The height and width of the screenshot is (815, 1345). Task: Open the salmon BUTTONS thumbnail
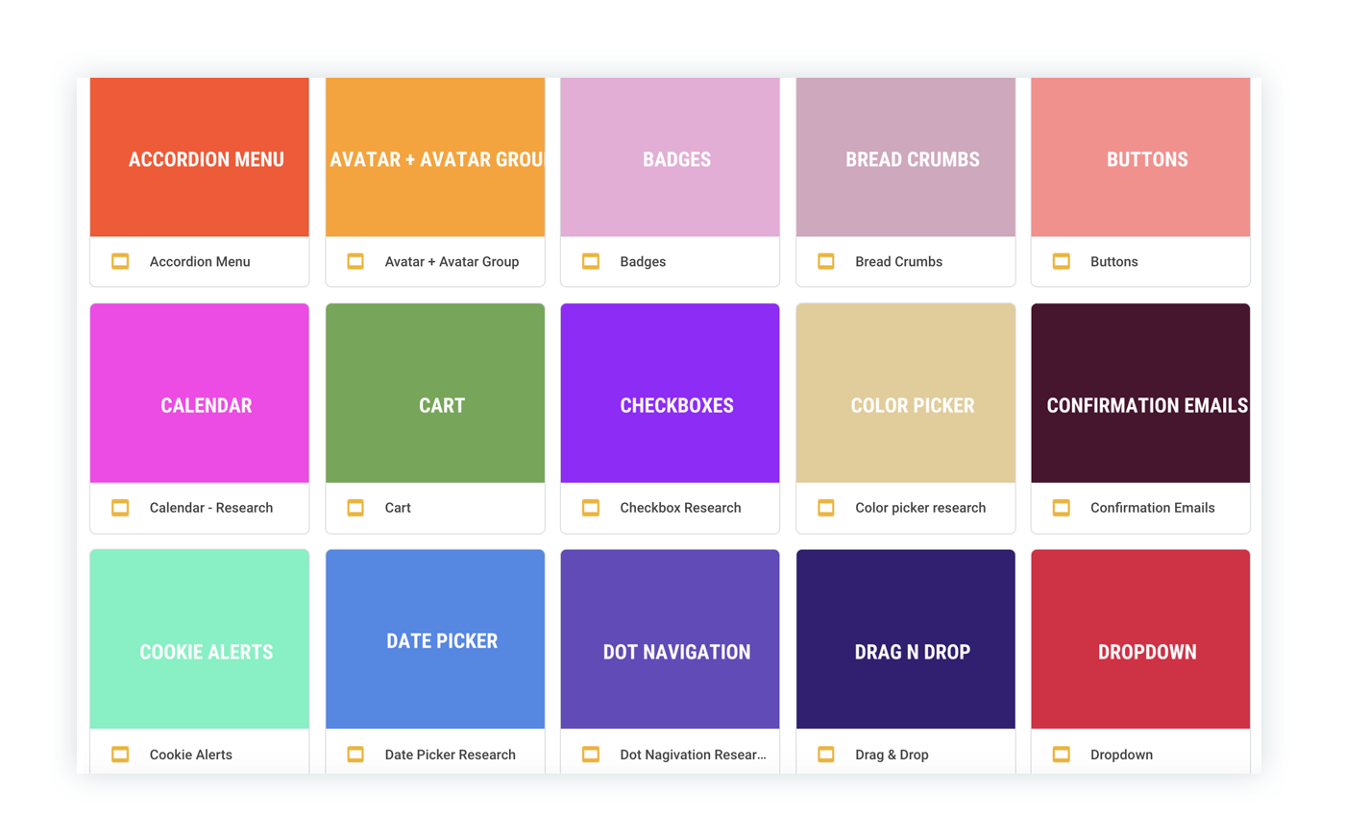coord(1140,157)
